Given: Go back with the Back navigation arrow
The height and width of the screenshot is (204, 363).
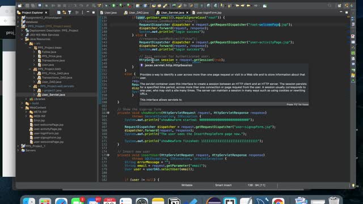Looking at the screenshot, I should click(x=248, y=6).
